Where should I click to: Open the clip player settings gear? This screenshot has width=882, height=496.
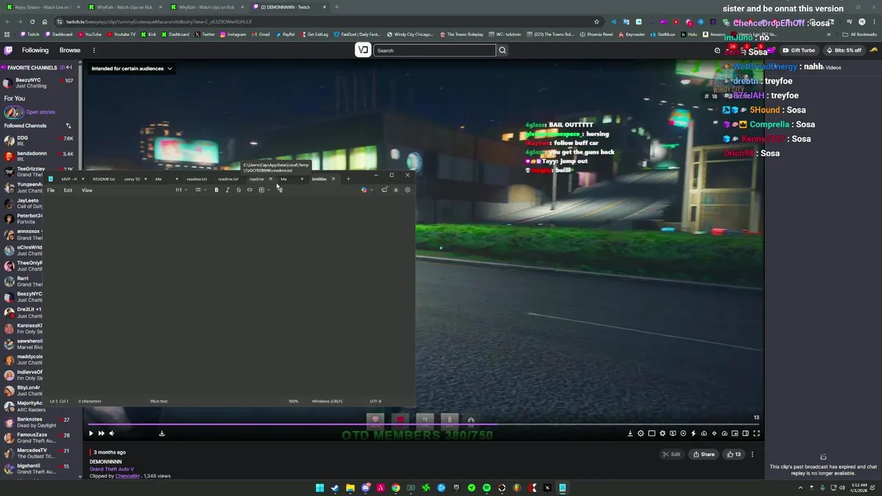[641, 433]
